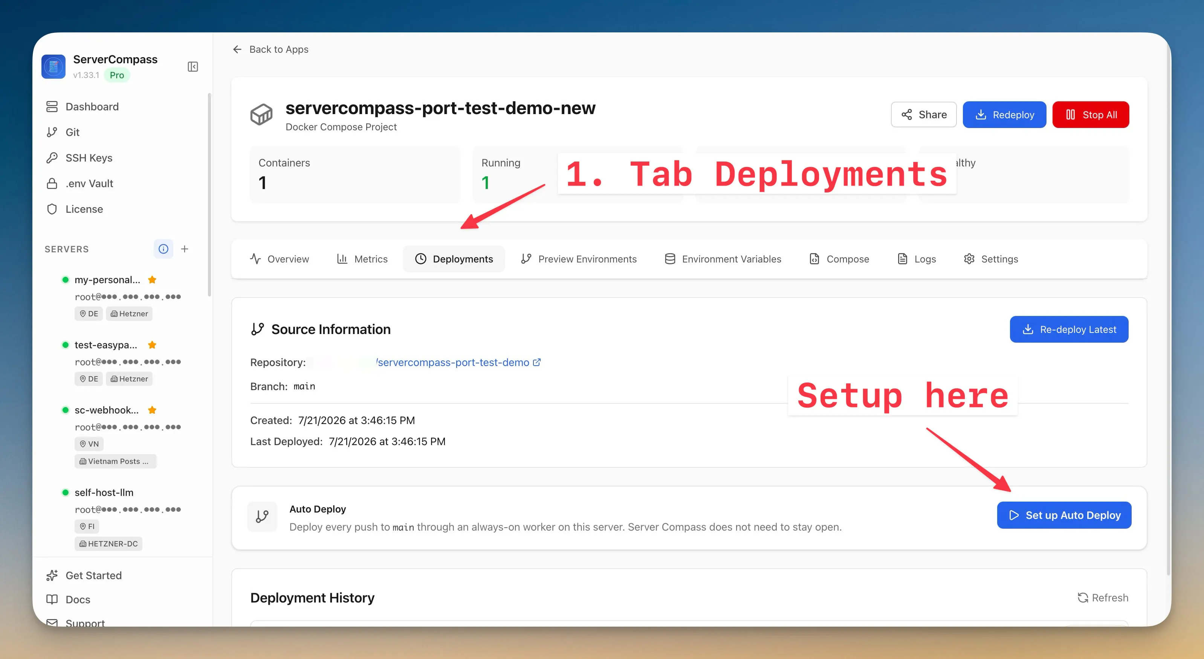The width and height of the screenshot is (1204, 659).
Task: Click the Share button
Action: 924,114
